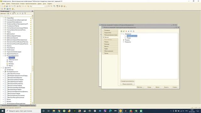Click the pencil Edit icon in register dialog

coord(124,31)
